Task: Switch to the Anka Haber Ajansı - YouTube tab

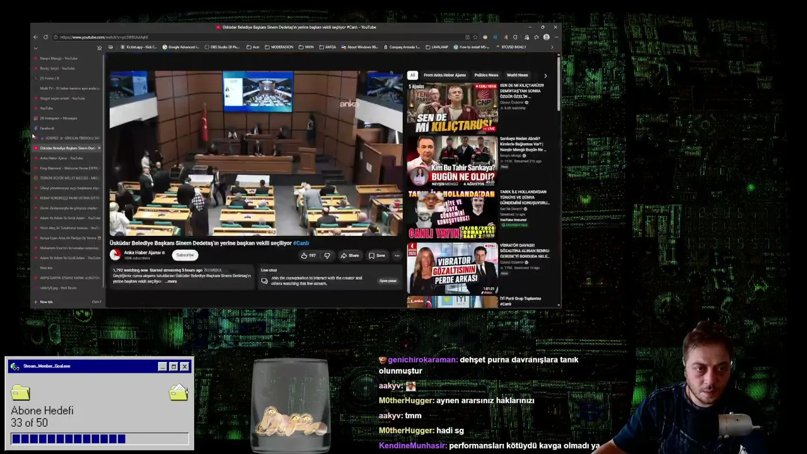Action: [x=67, y=158]
